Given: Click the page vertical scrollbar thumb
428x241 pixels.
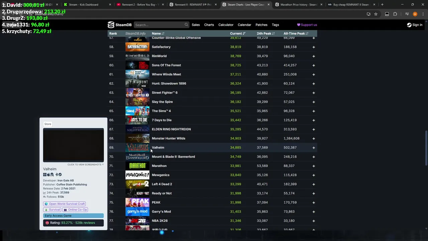Looking at the screenshot, I should tap(426, 147).
